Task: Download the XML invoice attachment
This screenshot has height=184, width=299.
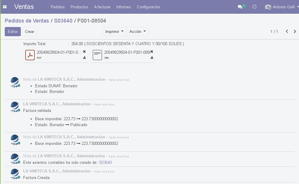Action: click(152, 58)
